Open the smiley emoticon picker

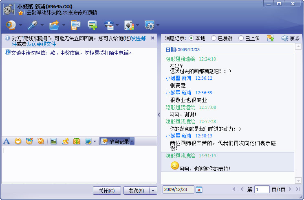pos(18,141)
